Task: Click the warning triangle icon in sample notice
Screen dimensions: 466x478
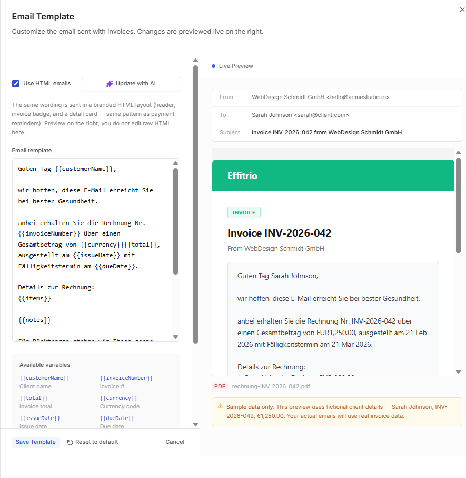Action: pyautogui.click(x=220, y=406)
